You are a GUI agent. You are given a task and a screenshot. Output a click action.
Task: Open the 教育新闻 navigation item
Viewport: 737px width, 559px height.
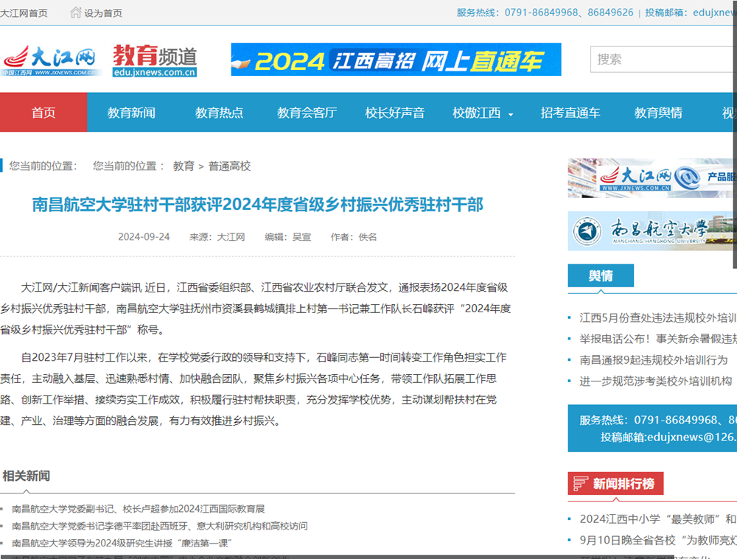point(130,113)
